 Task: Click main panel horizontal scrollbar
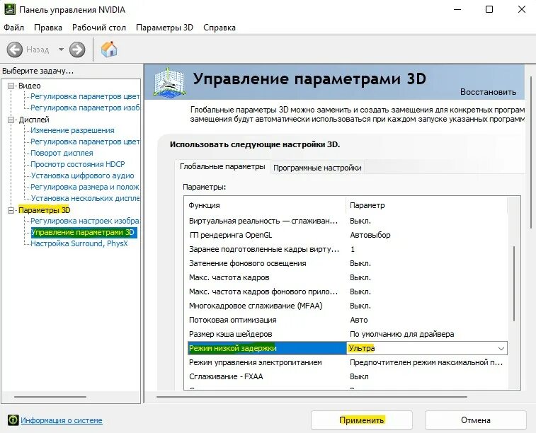coord(312,397)
